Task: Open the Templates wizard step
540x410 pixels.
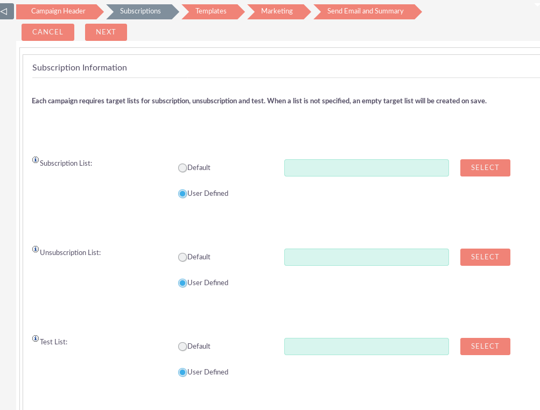Action: click(x=211, y=11)
